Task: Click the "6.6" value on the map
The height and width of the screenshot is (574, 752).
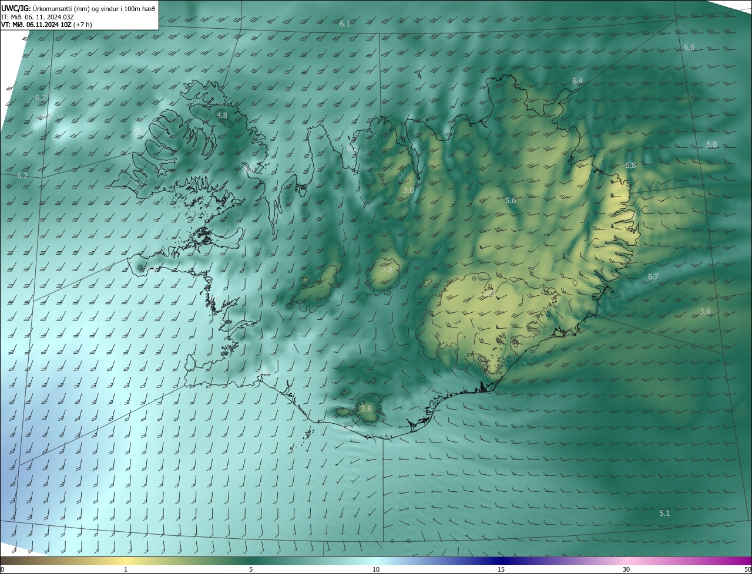Action: click(x=689, y=47)
